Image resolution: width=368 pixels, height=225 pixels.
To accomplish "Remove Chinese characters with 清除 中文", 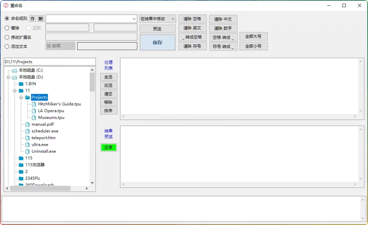I will pyautogui.click(x=223, y=19).
